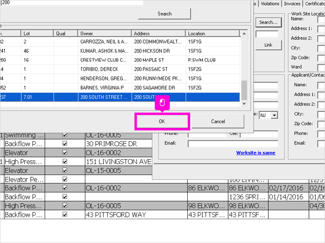The width and height of the screenshot is (325, 243).
Task: Toggle the checkbox in High Press OL-16-0005 row
Action: pos(65,206)
